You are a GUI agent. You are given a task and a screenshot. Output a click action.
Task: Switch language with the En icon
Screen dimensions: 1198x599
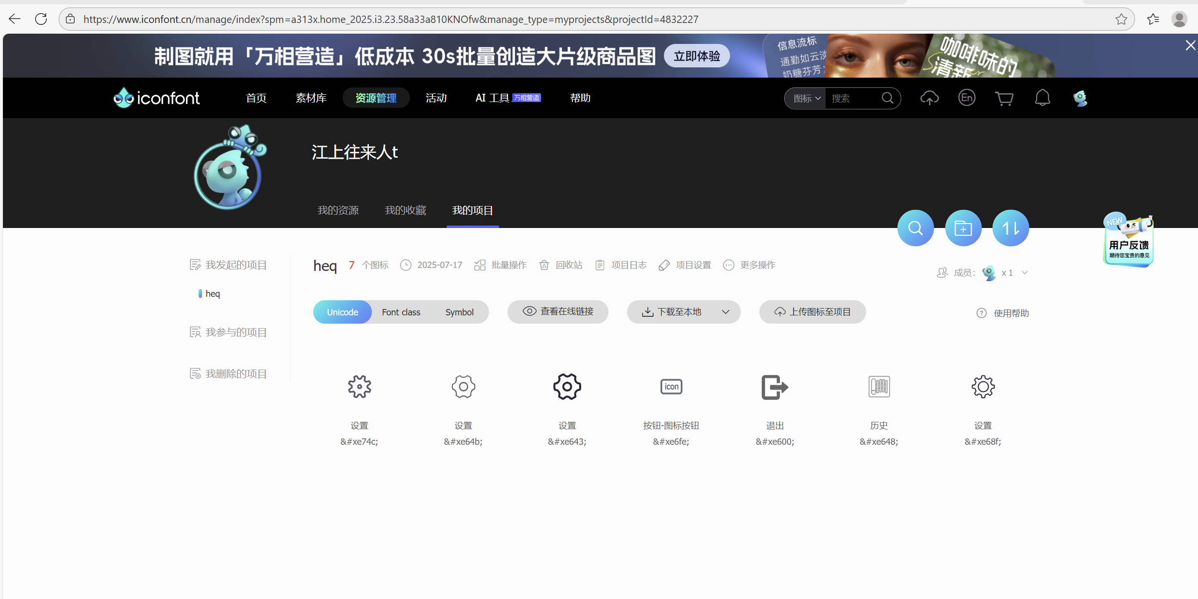pos(966,98)
